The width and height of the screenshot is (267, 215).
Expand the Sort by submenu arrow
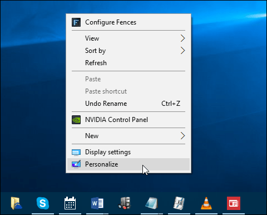[183, 51]
